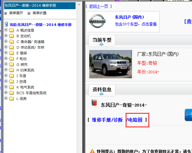Click 返回上一页 link

coord(99,6)
